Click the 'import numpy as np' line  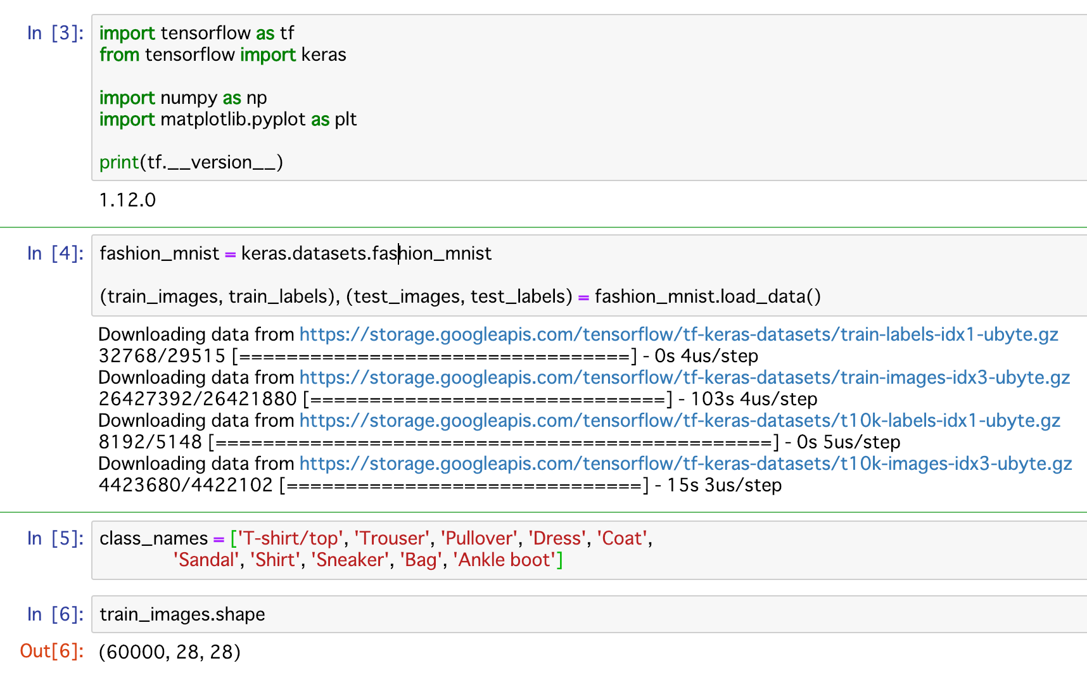point(183,98)
